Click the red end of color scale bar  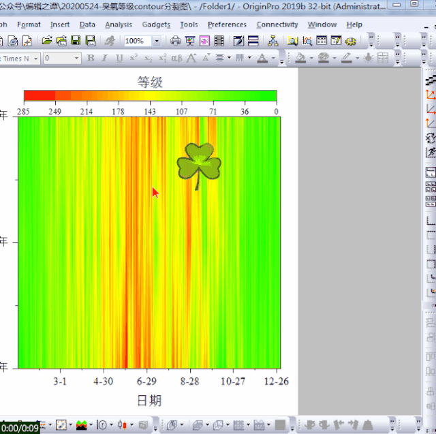point(34,95)
